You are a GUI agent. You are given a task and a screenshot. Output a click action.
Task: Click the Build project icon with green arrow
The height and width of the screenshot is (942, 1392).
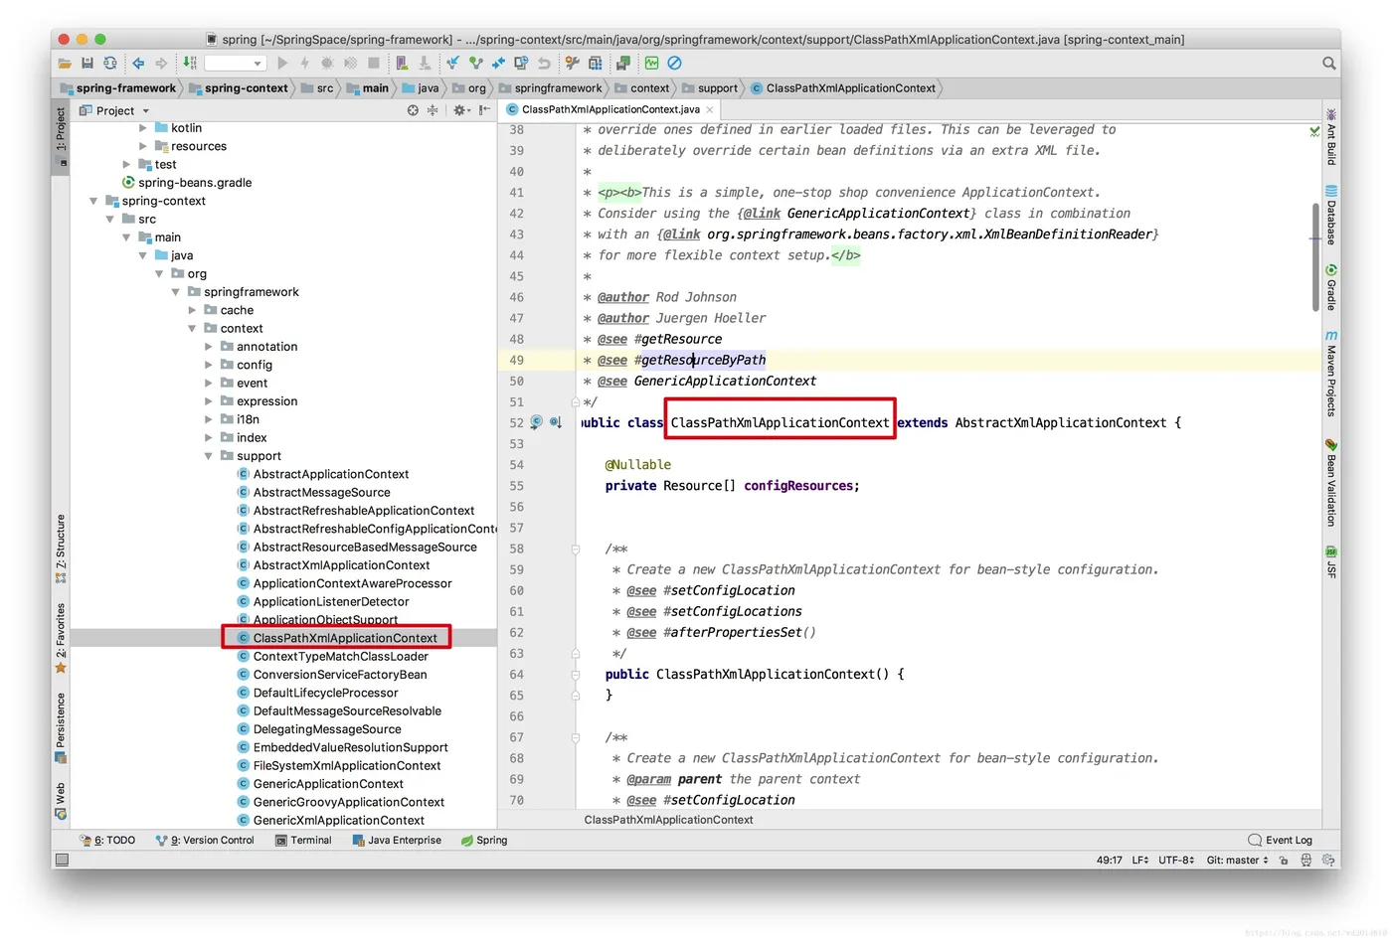pos(189,63)
